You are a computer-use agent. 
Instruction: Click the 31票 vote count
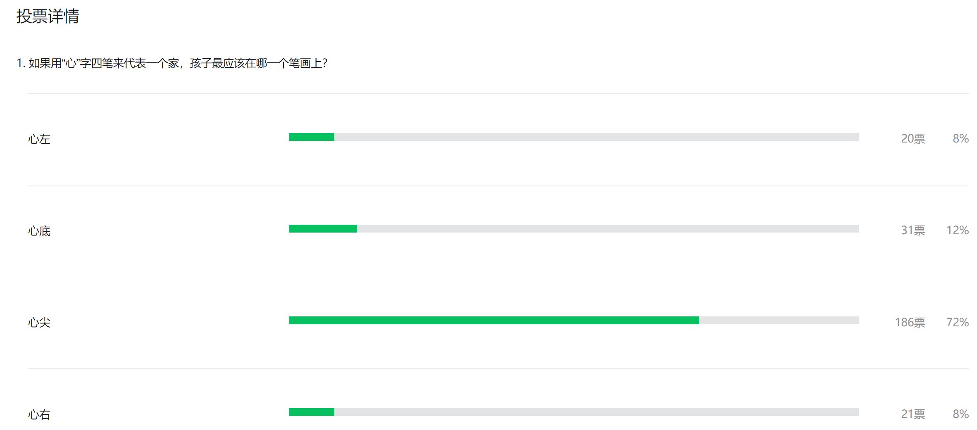tap(913, 230)
